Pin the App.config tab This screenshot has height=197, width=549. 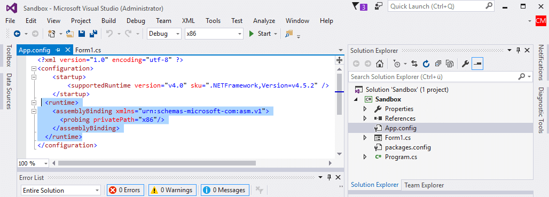(x=58, y=50)
